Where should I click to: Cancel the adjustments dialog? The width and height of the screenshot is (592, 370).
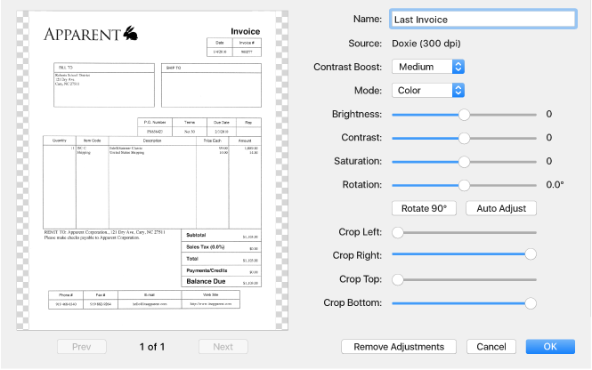coord(491,347)
